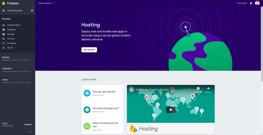The image size is (263, 135).
Task: Click the Hosting globe icon
Action: coord(4,39)
